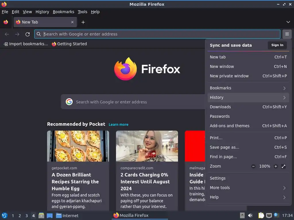Click the Firefox View pinned icon

6,22
